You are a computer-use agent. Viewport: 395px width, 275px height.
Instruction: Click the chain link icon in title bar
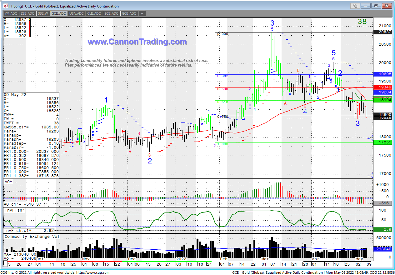(355, 6)
